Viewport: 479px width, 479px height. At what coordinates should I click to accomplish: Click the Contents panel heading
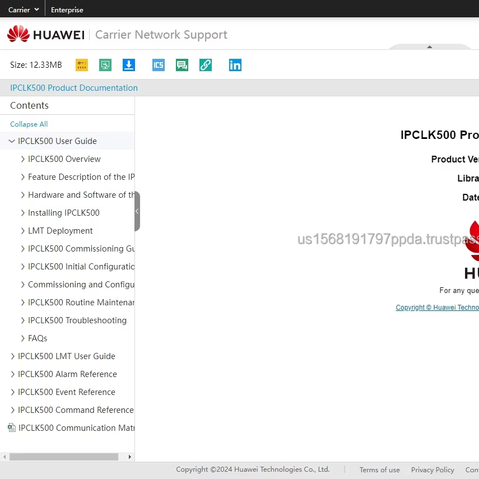29,105
